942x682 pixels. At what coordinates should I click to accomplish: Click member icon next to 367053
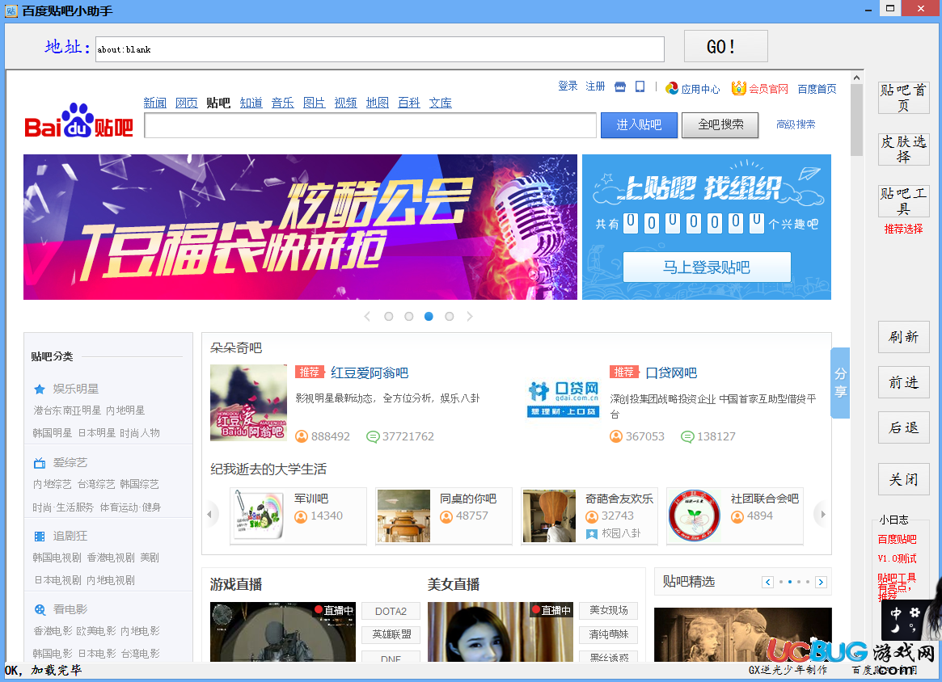click(x=616, y=436)
